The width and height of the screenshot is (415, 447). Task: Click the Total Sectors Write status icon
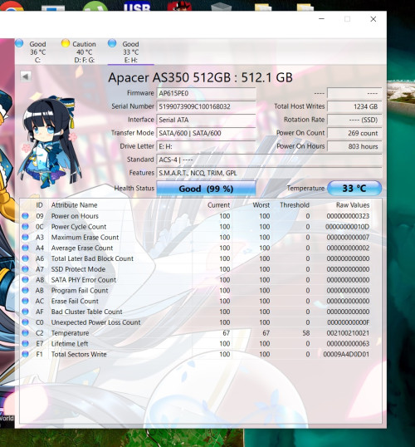pyautogui.click(x=26, y=354)
